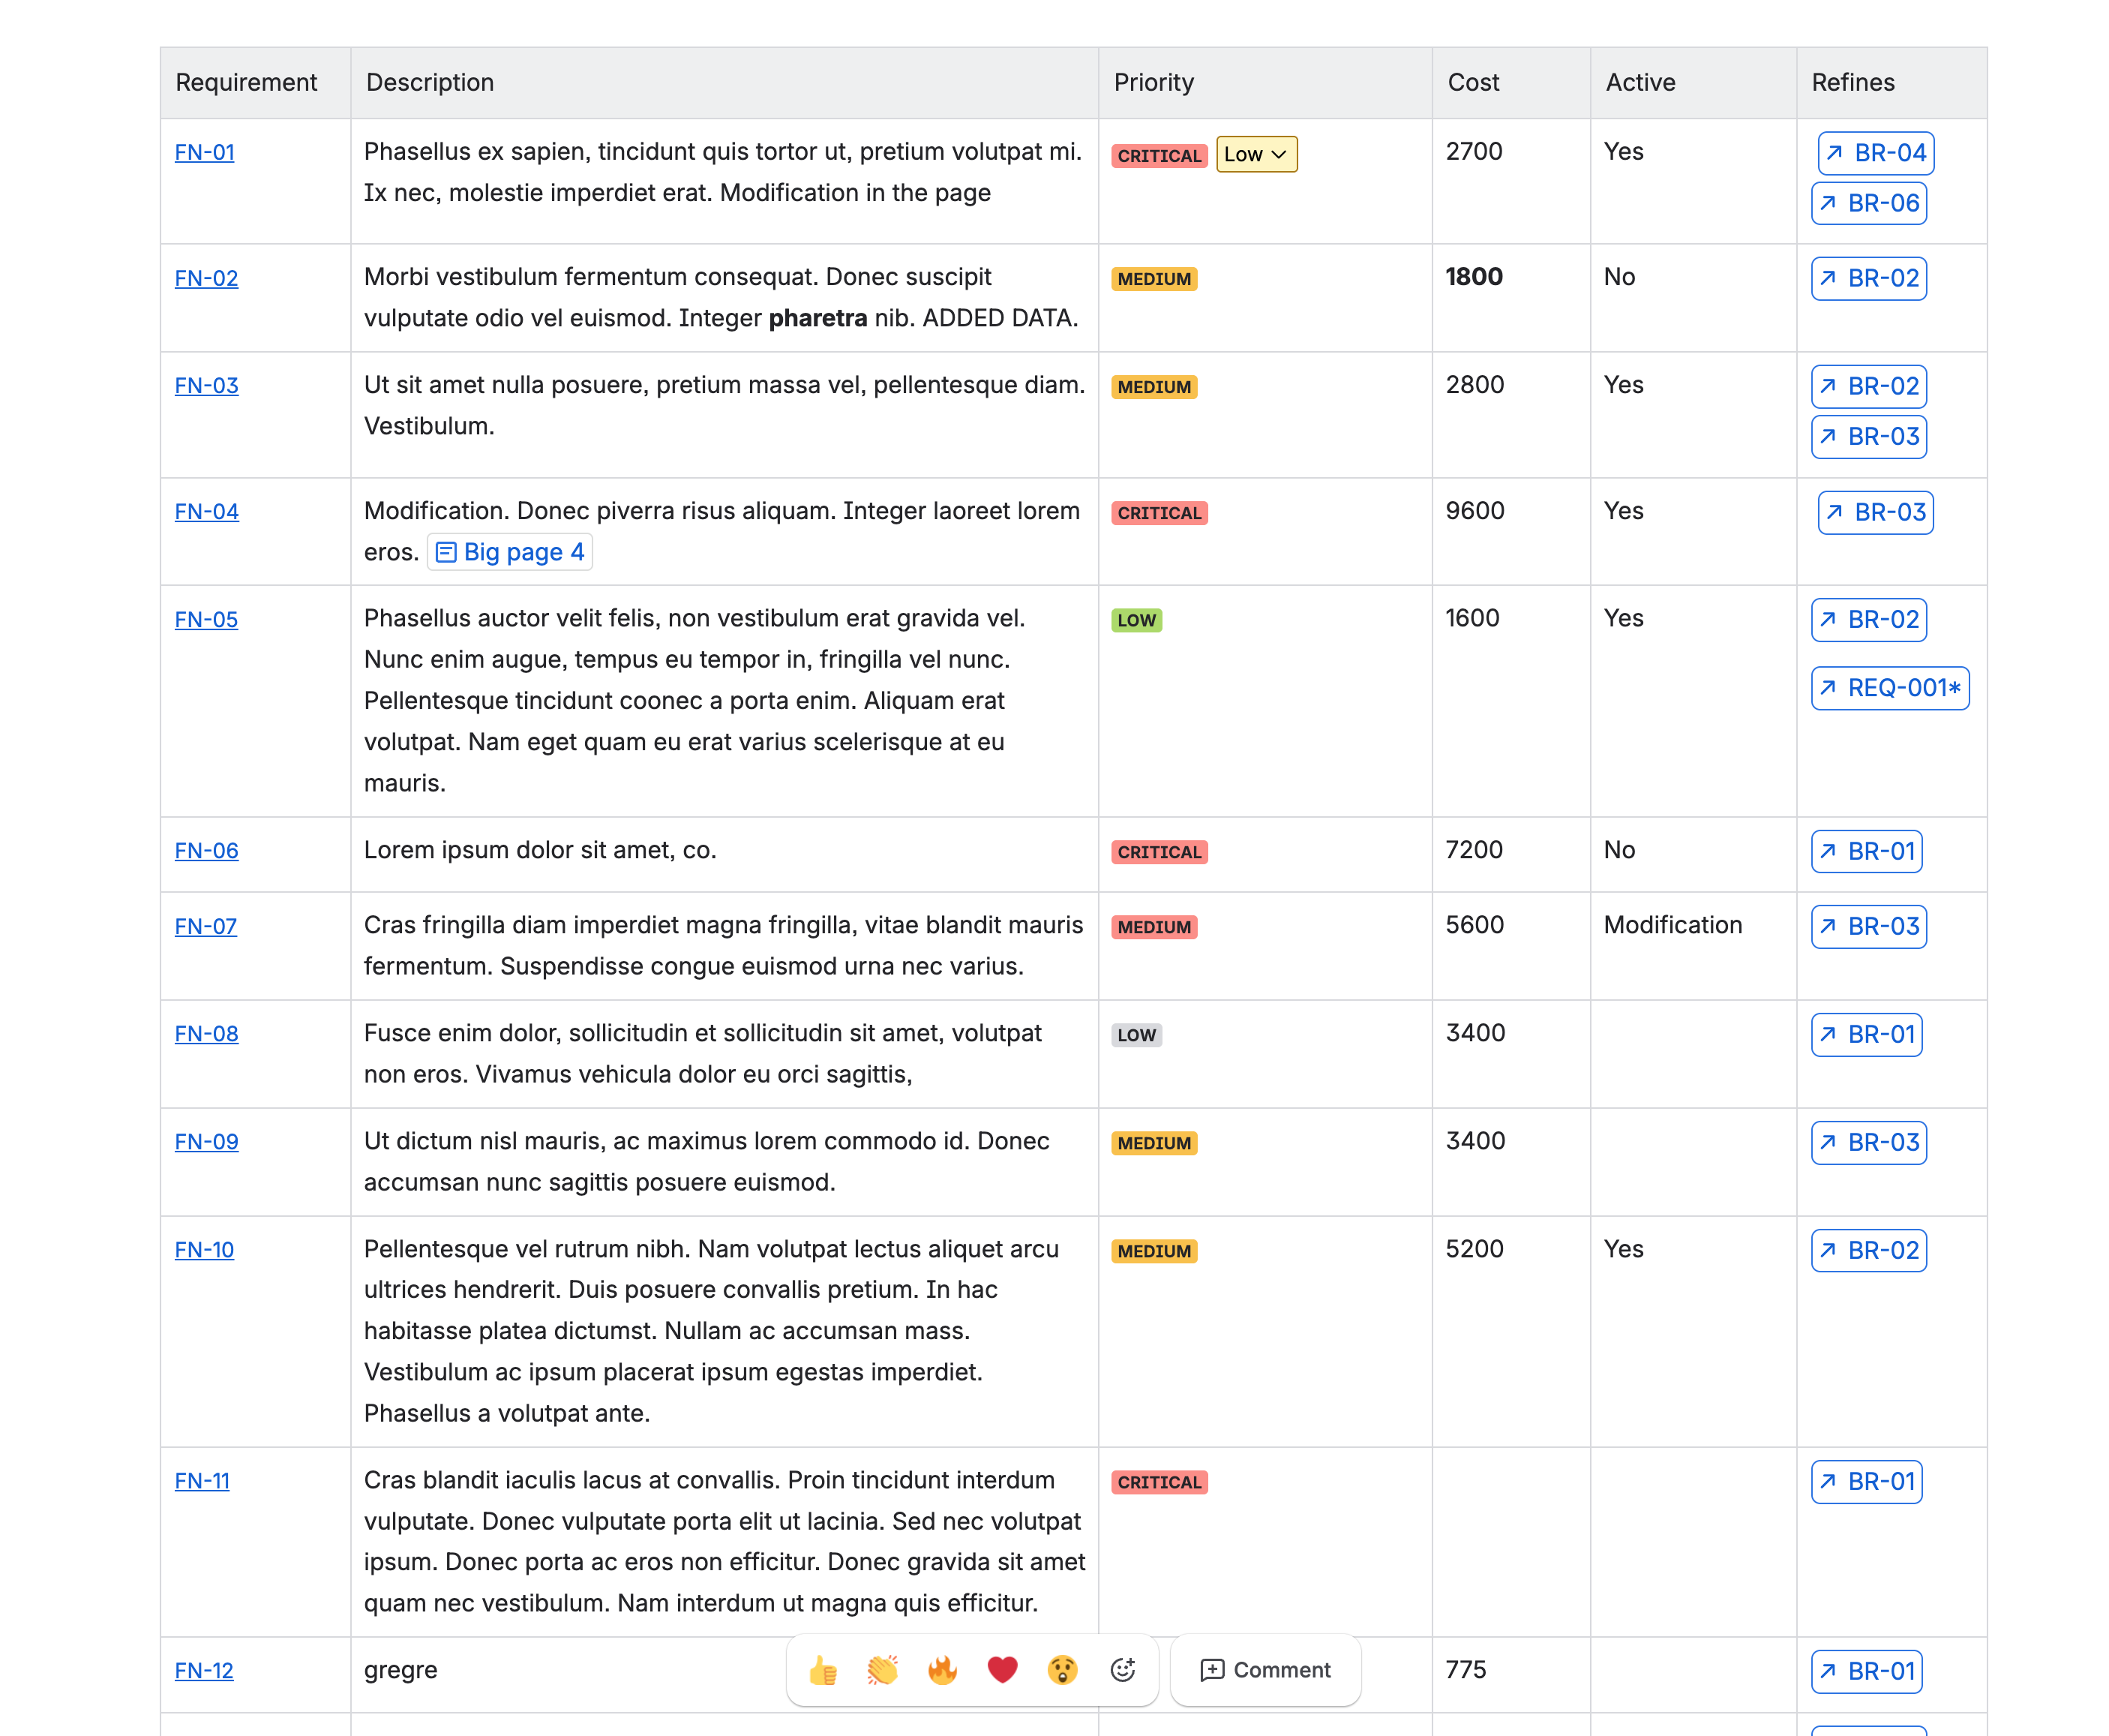Open the REQ-001* reference chip
This screenshot has width=2109, height=1736.
coord(1889,688)
